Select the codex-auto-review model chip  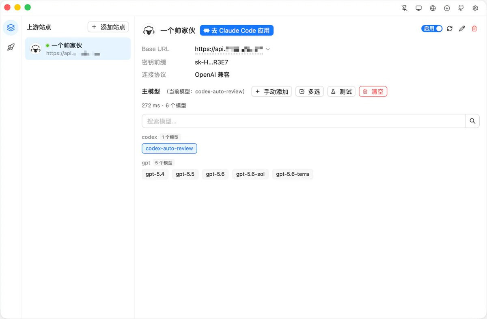(169, 149)
